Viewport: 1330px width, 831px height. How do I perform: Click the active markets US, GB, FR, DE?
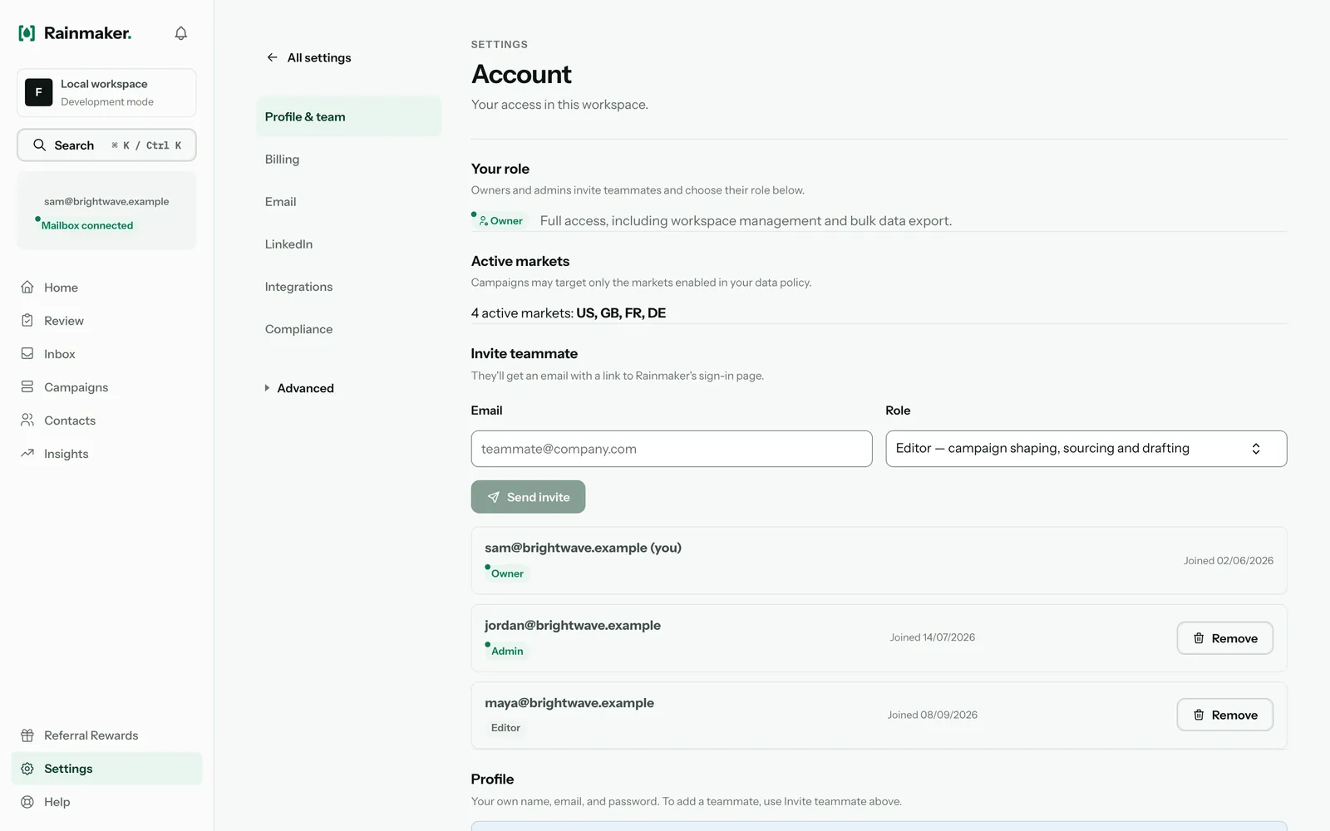pyautogui.click(x=621, y=313)
